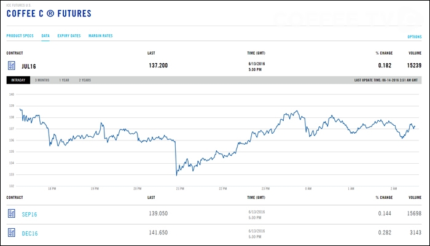Open the SEP16 contract details icon
430x246 pixels.
coord(12,213)
